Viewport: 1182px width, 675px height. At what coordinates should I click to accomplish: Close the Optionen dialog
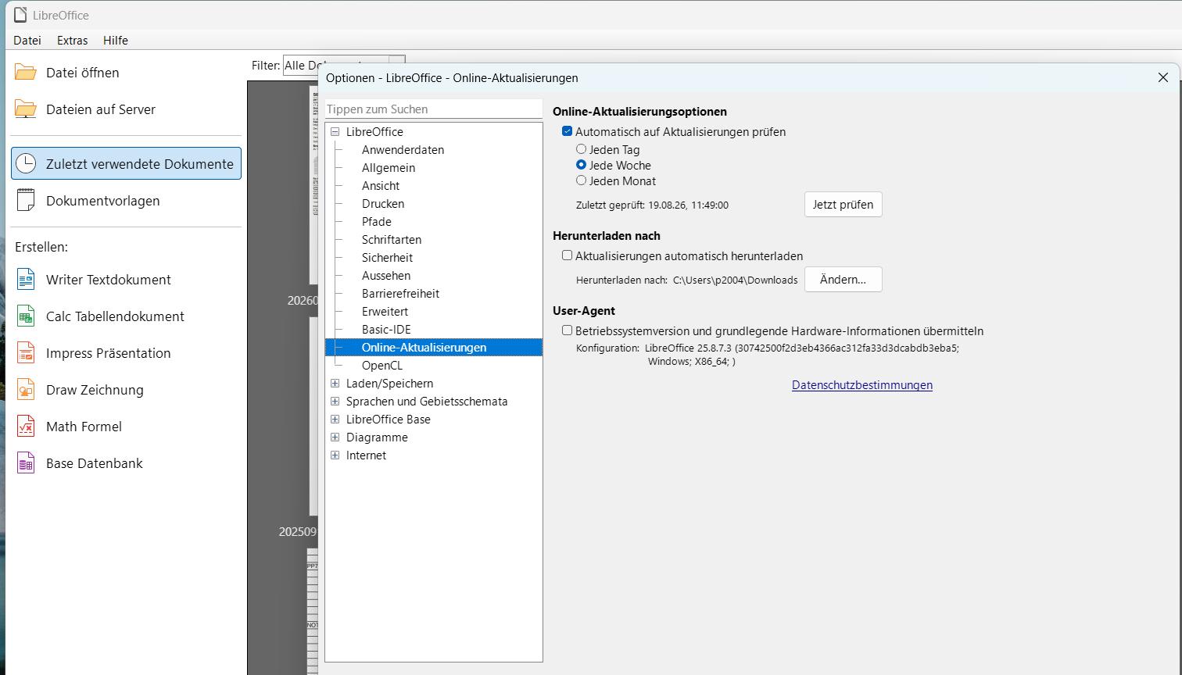[1163, 77]
